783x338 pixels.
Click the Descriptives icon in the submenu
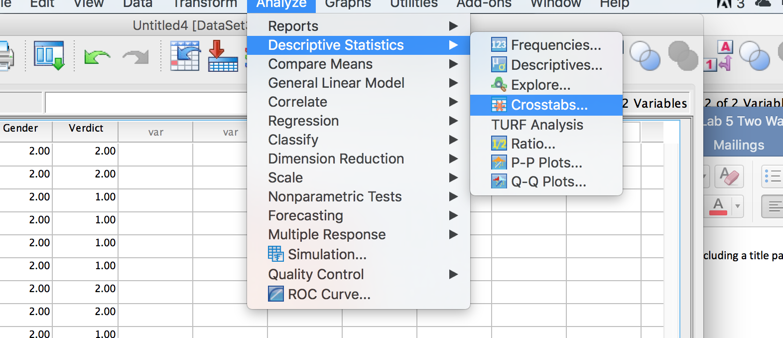point(499,64)
